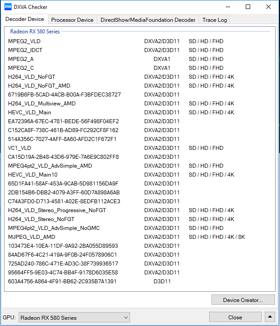Select the 603A4756-A864-4F91-BB62-2C935B7A1391 entry
Viewport: 280px width, 326px height.
coord(62,282)
